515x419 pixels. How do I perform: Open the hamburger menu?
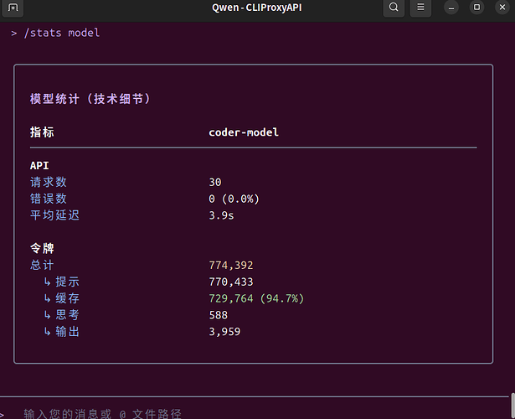click(420, 8)
